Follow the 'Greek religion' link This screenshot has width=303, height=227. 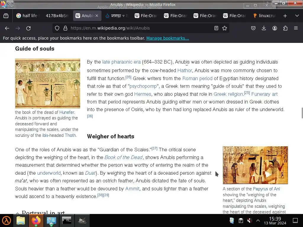pyautogui.click(x=228, y=94)
